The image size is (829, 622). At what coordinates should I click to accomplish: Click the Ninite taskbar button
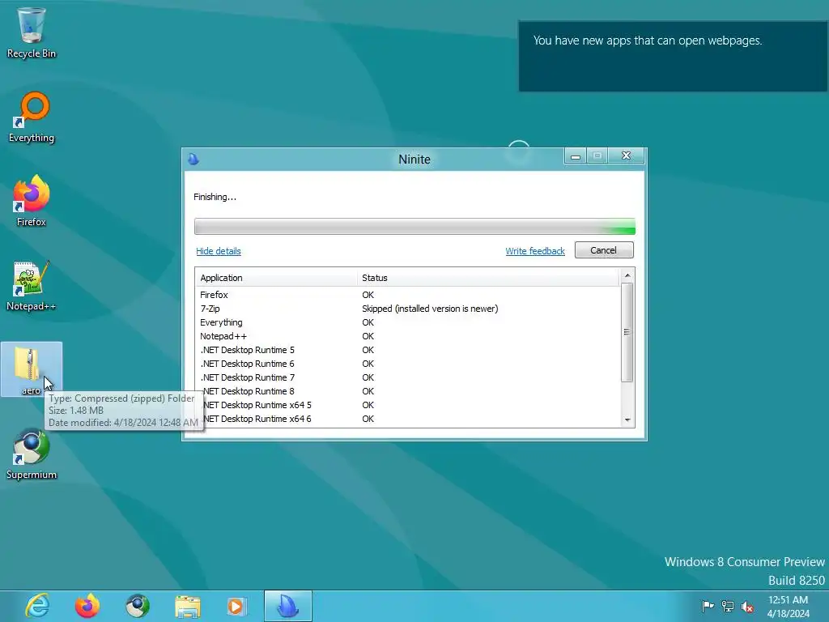point(288,606)
